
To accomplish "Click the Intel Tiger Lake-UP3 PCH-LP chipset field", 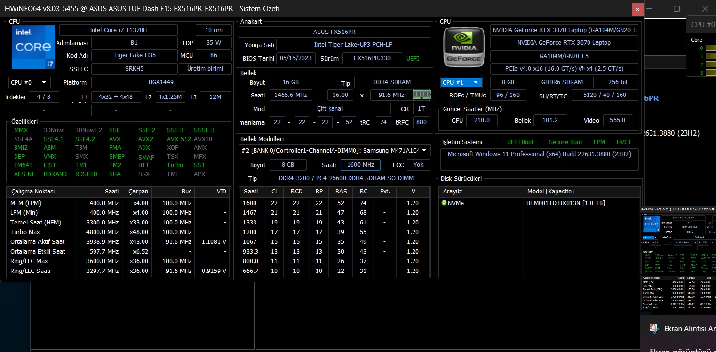I will coord(353,45).
